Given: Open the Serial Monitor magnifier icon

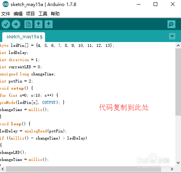Looking at the screenshot, I should click(171, 24).
